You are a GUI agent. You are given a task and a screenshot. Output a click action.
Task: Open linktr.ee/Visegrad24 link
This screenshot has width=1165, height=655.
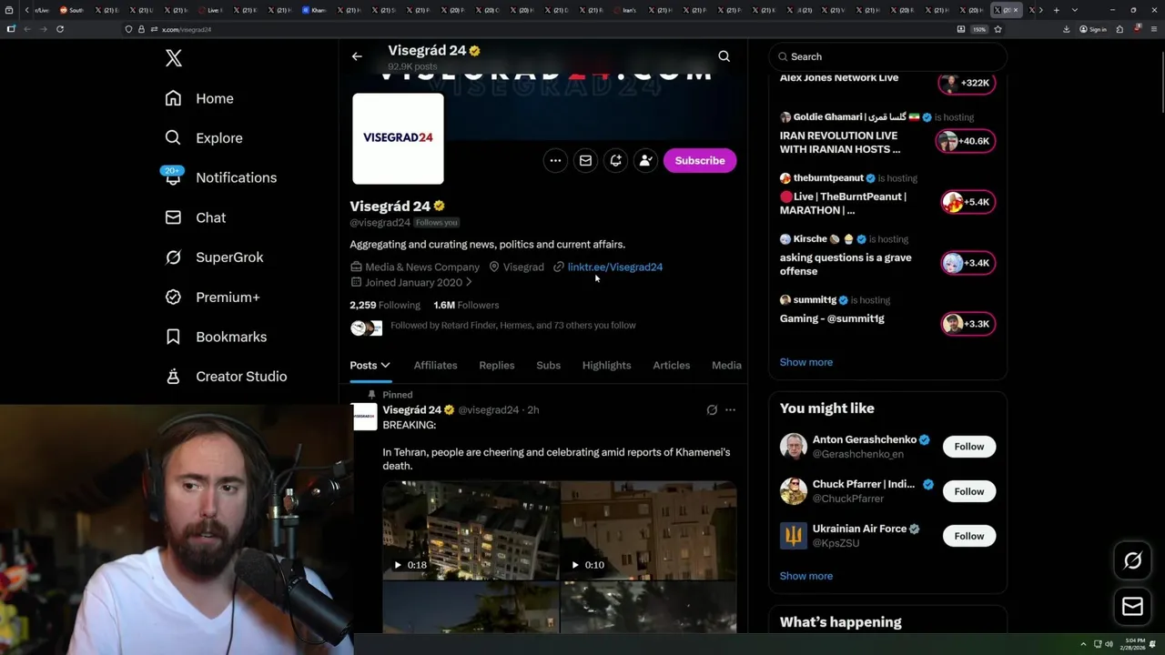[615, 267]
